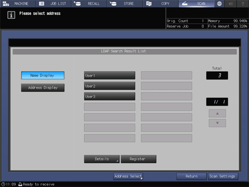This screenshot has height=187, width=249.
Task: Click the globe language icon
Action: coord(219,3)
